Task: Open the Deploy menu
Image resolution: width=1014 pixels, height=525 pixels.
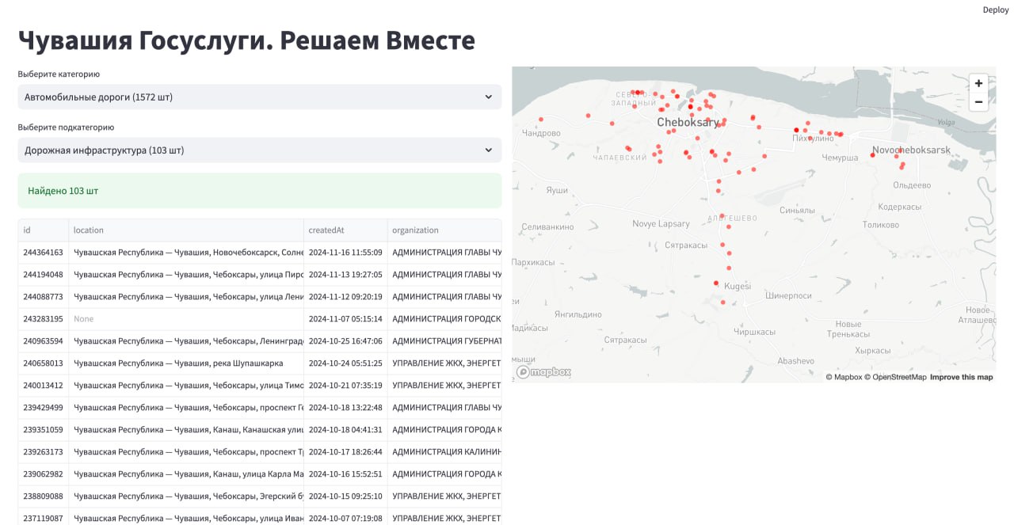Action: tap(995, 10)
